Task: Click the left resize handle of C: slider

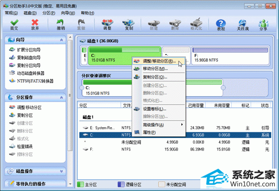Action: 82,88
